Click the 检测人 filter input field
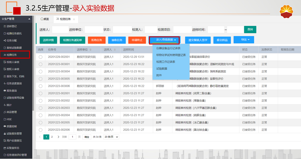This screenshot has height=159, width=301. coord(151,30)
